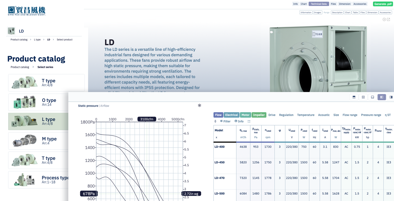Click the 3100cfm chart cursor marker
The height and width of the screenshot is (201, 394).
point(147,119)
